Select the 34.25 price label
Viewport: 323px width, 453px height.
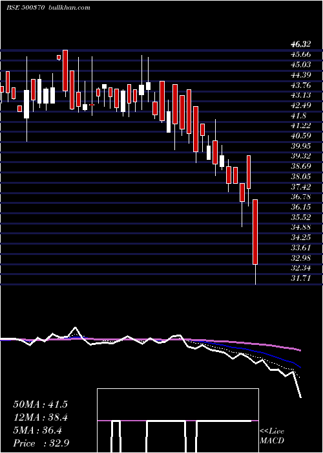301,238
